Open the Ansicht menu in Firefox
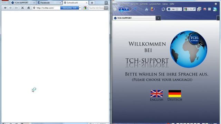This screenshot has height=124, width=221. [x=135, y=4]
